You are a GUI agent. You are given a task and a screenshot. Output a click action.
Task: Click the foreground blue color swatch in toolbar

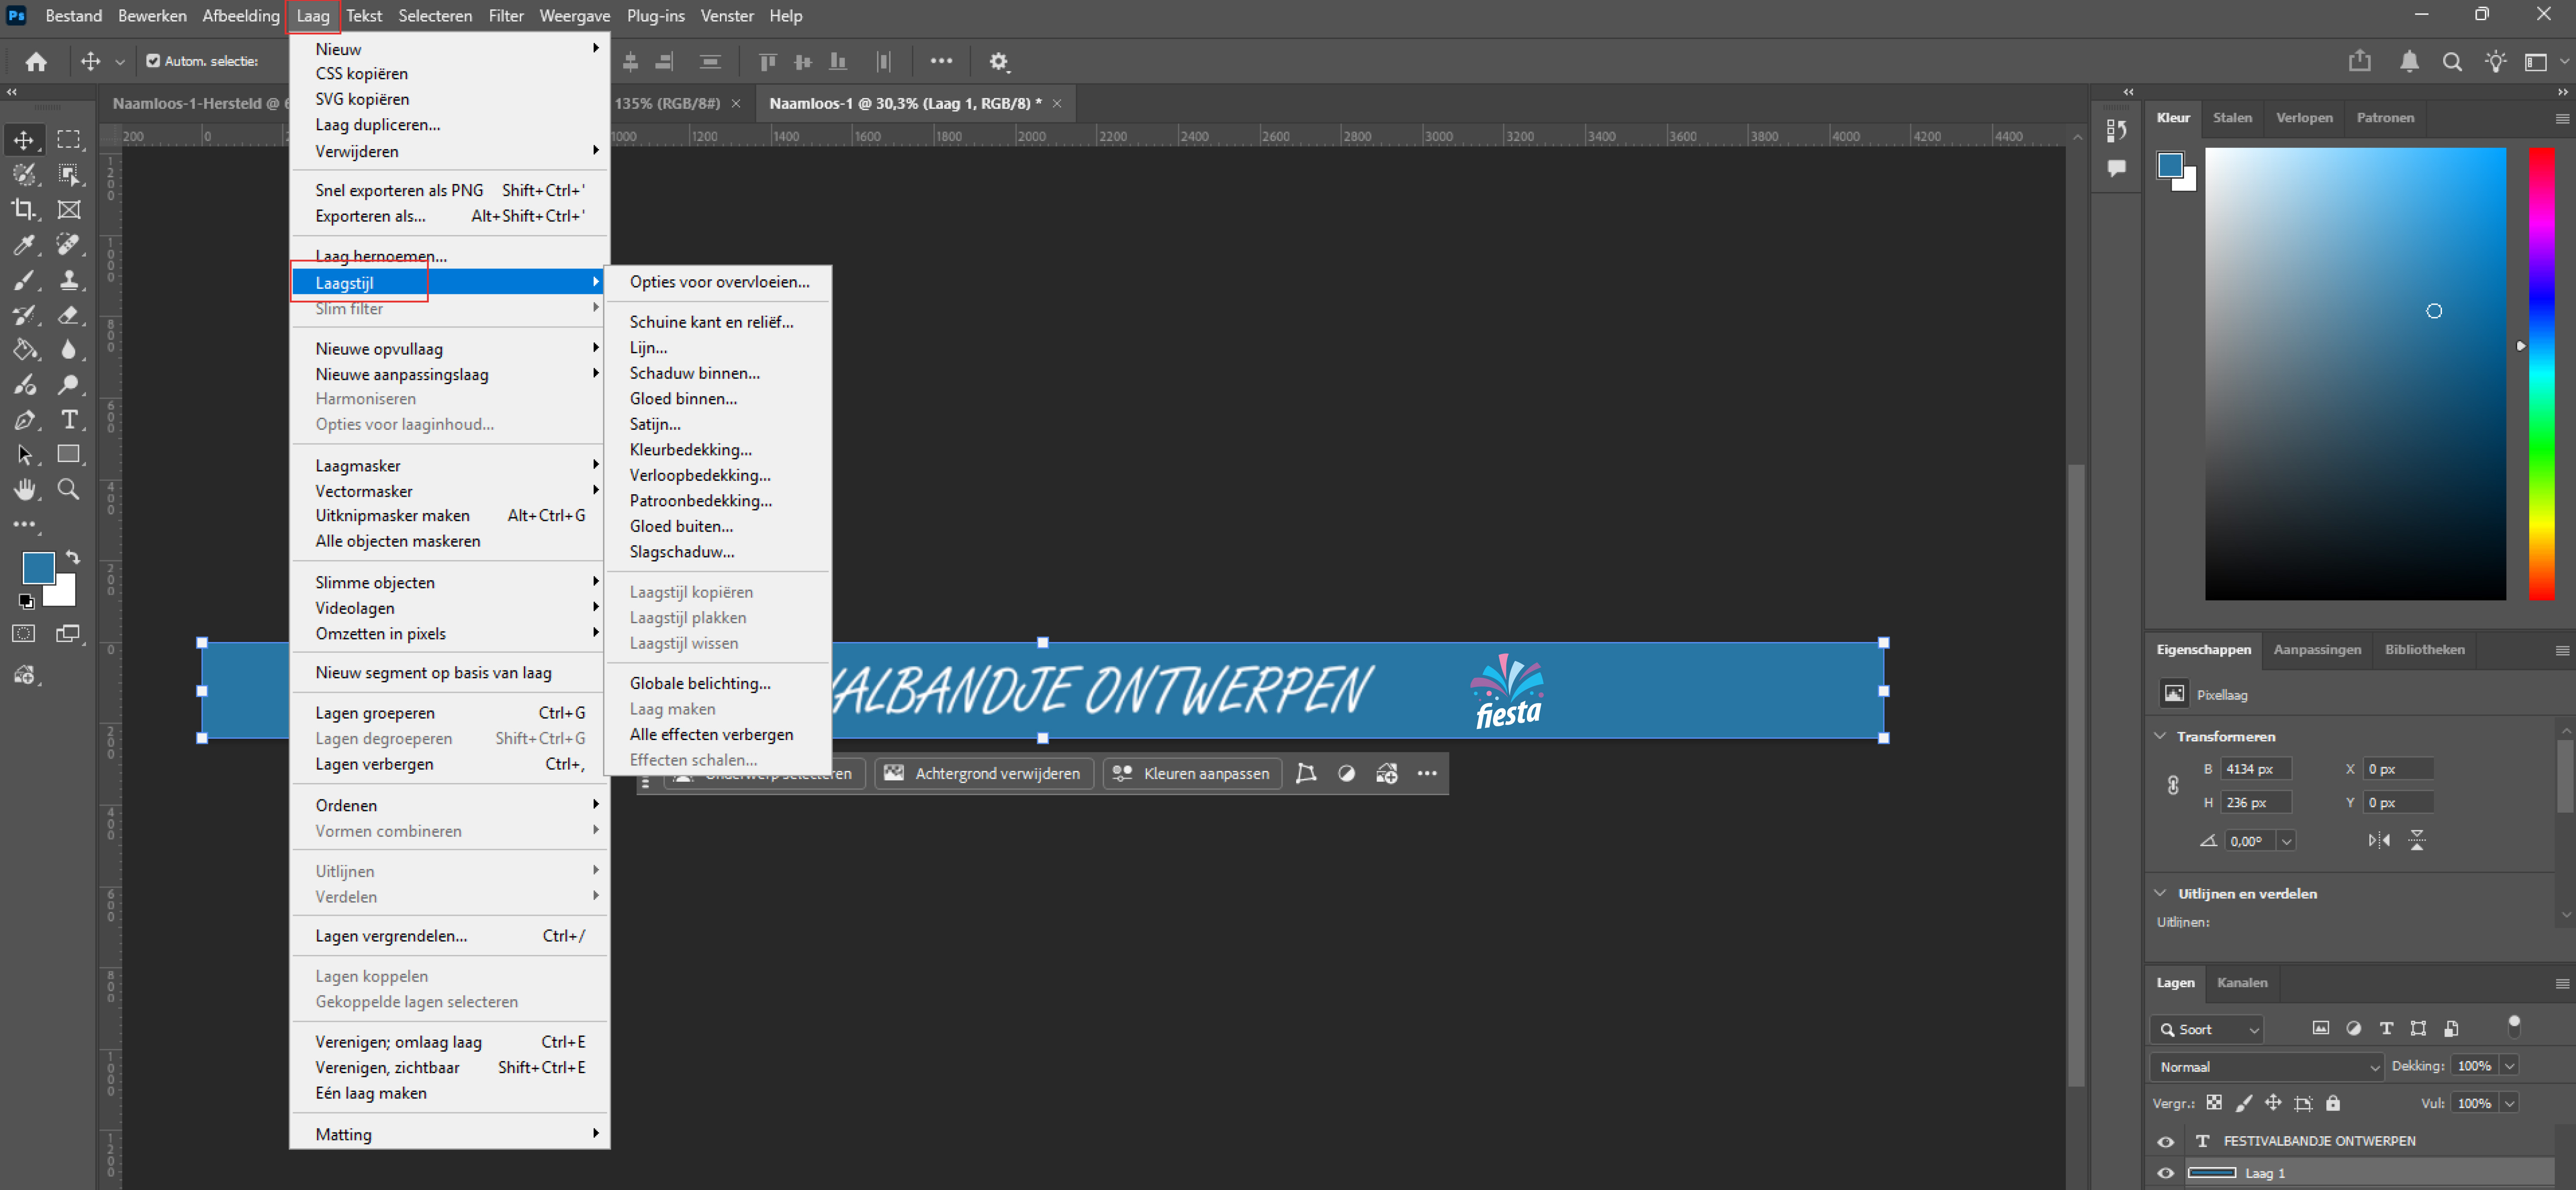(x=37, y=567)
